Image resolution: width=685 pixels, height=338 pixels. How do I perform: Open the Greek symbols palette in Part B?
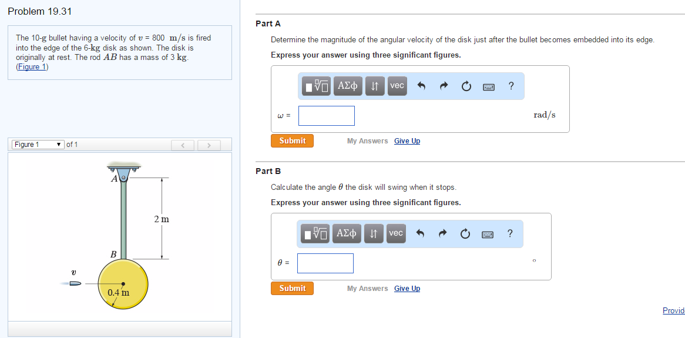pyautogui.click(x=345, y=234)
